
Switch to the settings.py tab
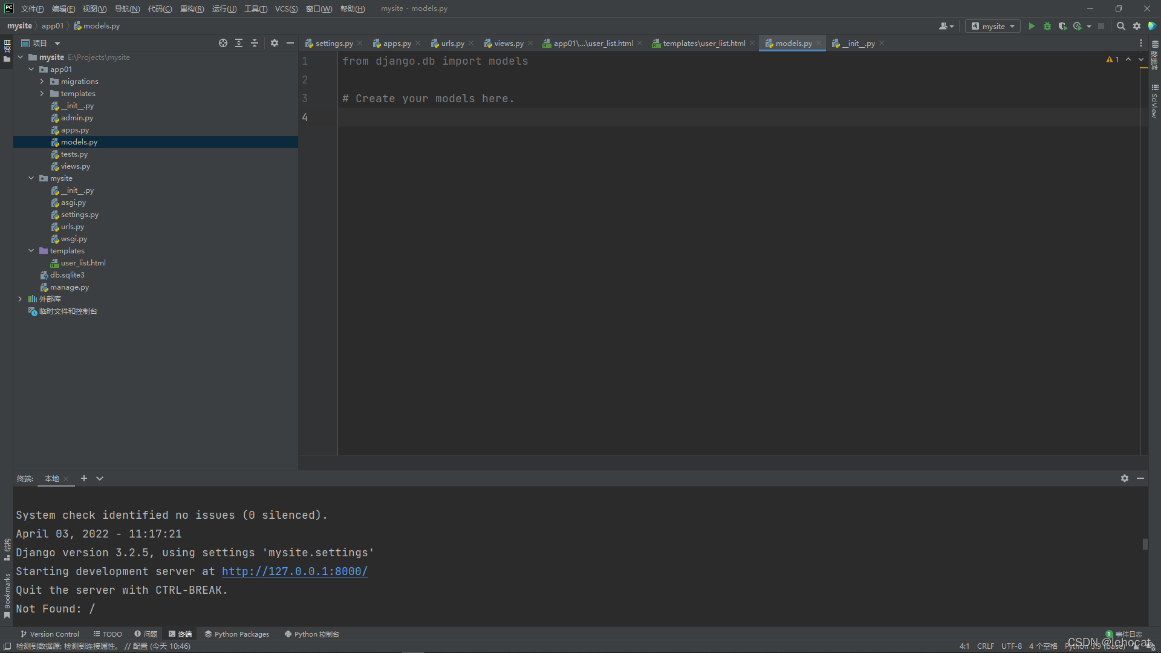click(x=333, y=44)
